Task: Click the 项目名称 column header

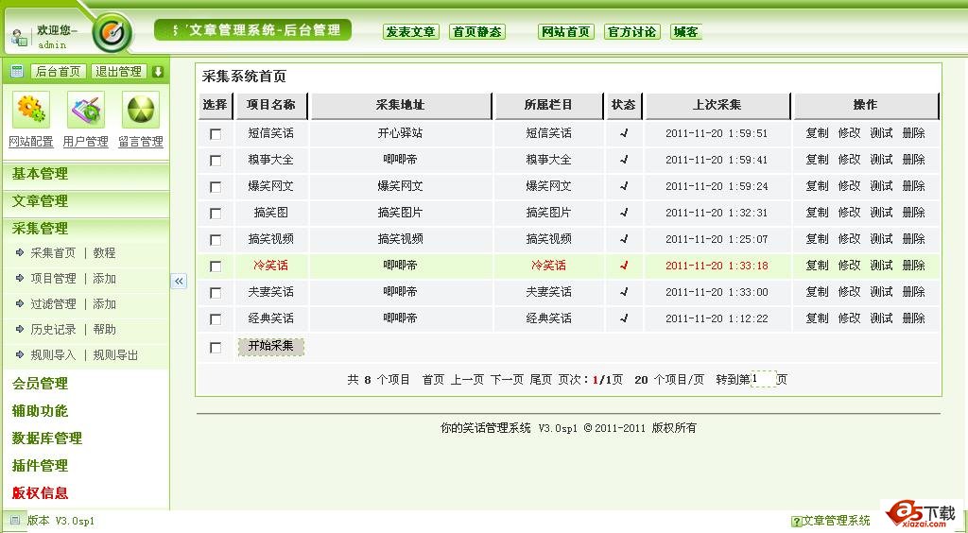Action: pyautogui.click(x=271, y=106)
